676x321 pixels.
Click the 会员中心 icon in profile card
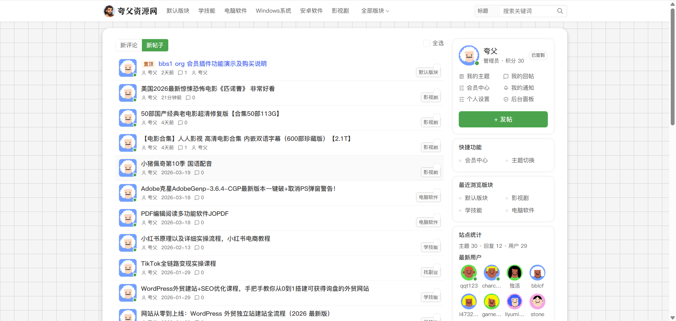462,88
